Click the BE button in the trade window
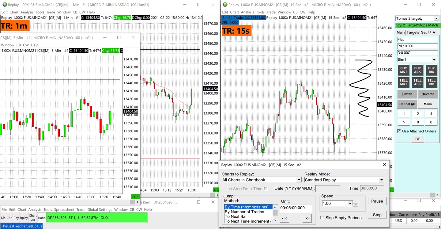Viewport: 441px width, 229px height. tap(418, 139)
